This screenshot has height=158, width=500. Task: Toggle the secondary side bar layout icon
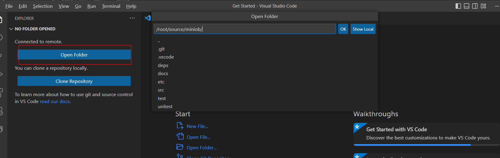(475, 6)
